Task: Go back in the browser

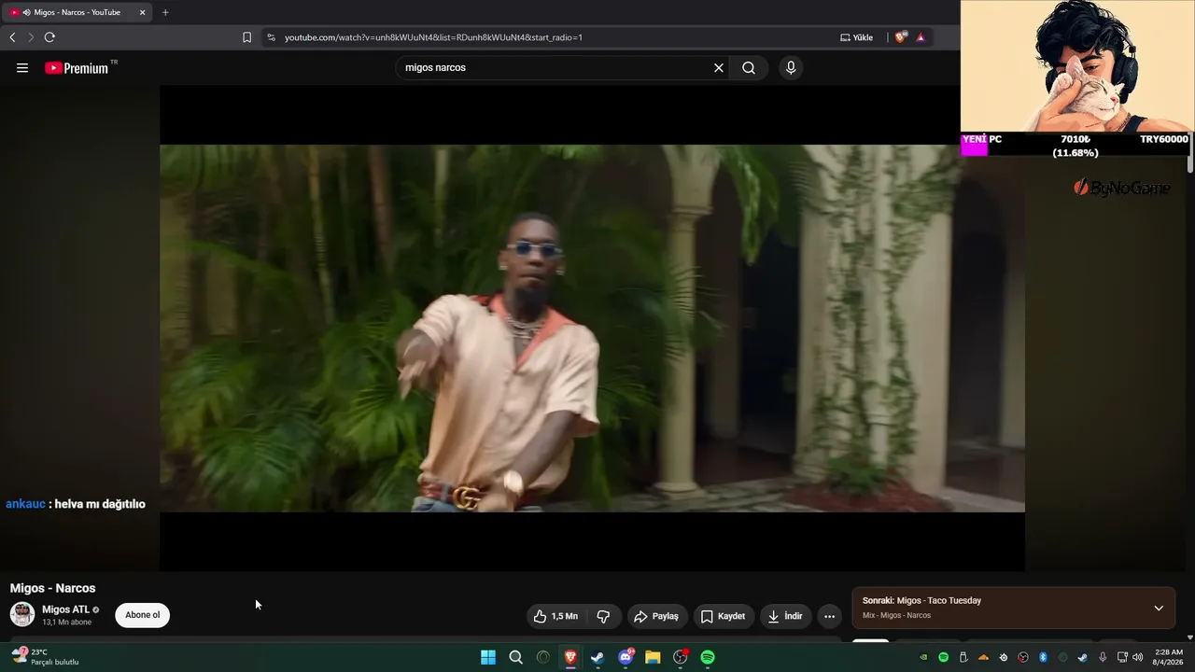Action: click(x=12, y=37)
